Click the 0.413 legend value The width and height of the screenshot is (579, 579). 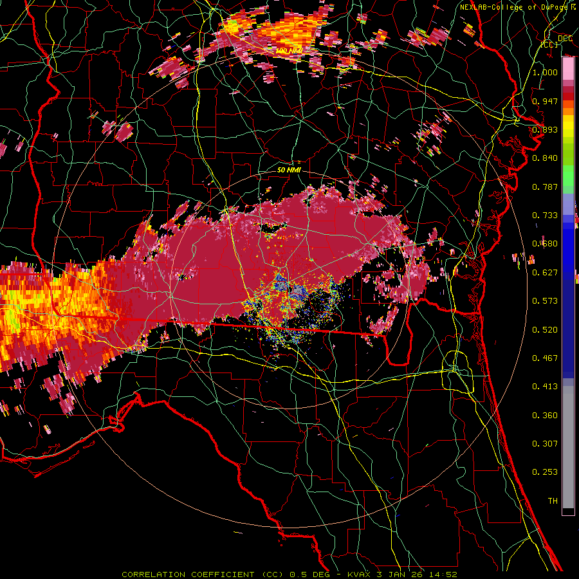click(545, 387)
